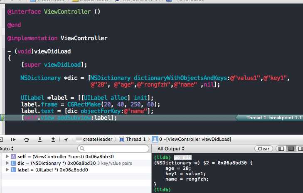303x193 pixels.
Task: Select the 'dic = (NSDictionary *)' row
Action: 76,163
